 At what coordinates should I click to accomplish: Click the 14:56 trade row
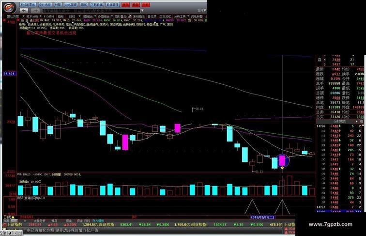pyautogui.click(x=339, y=126)
